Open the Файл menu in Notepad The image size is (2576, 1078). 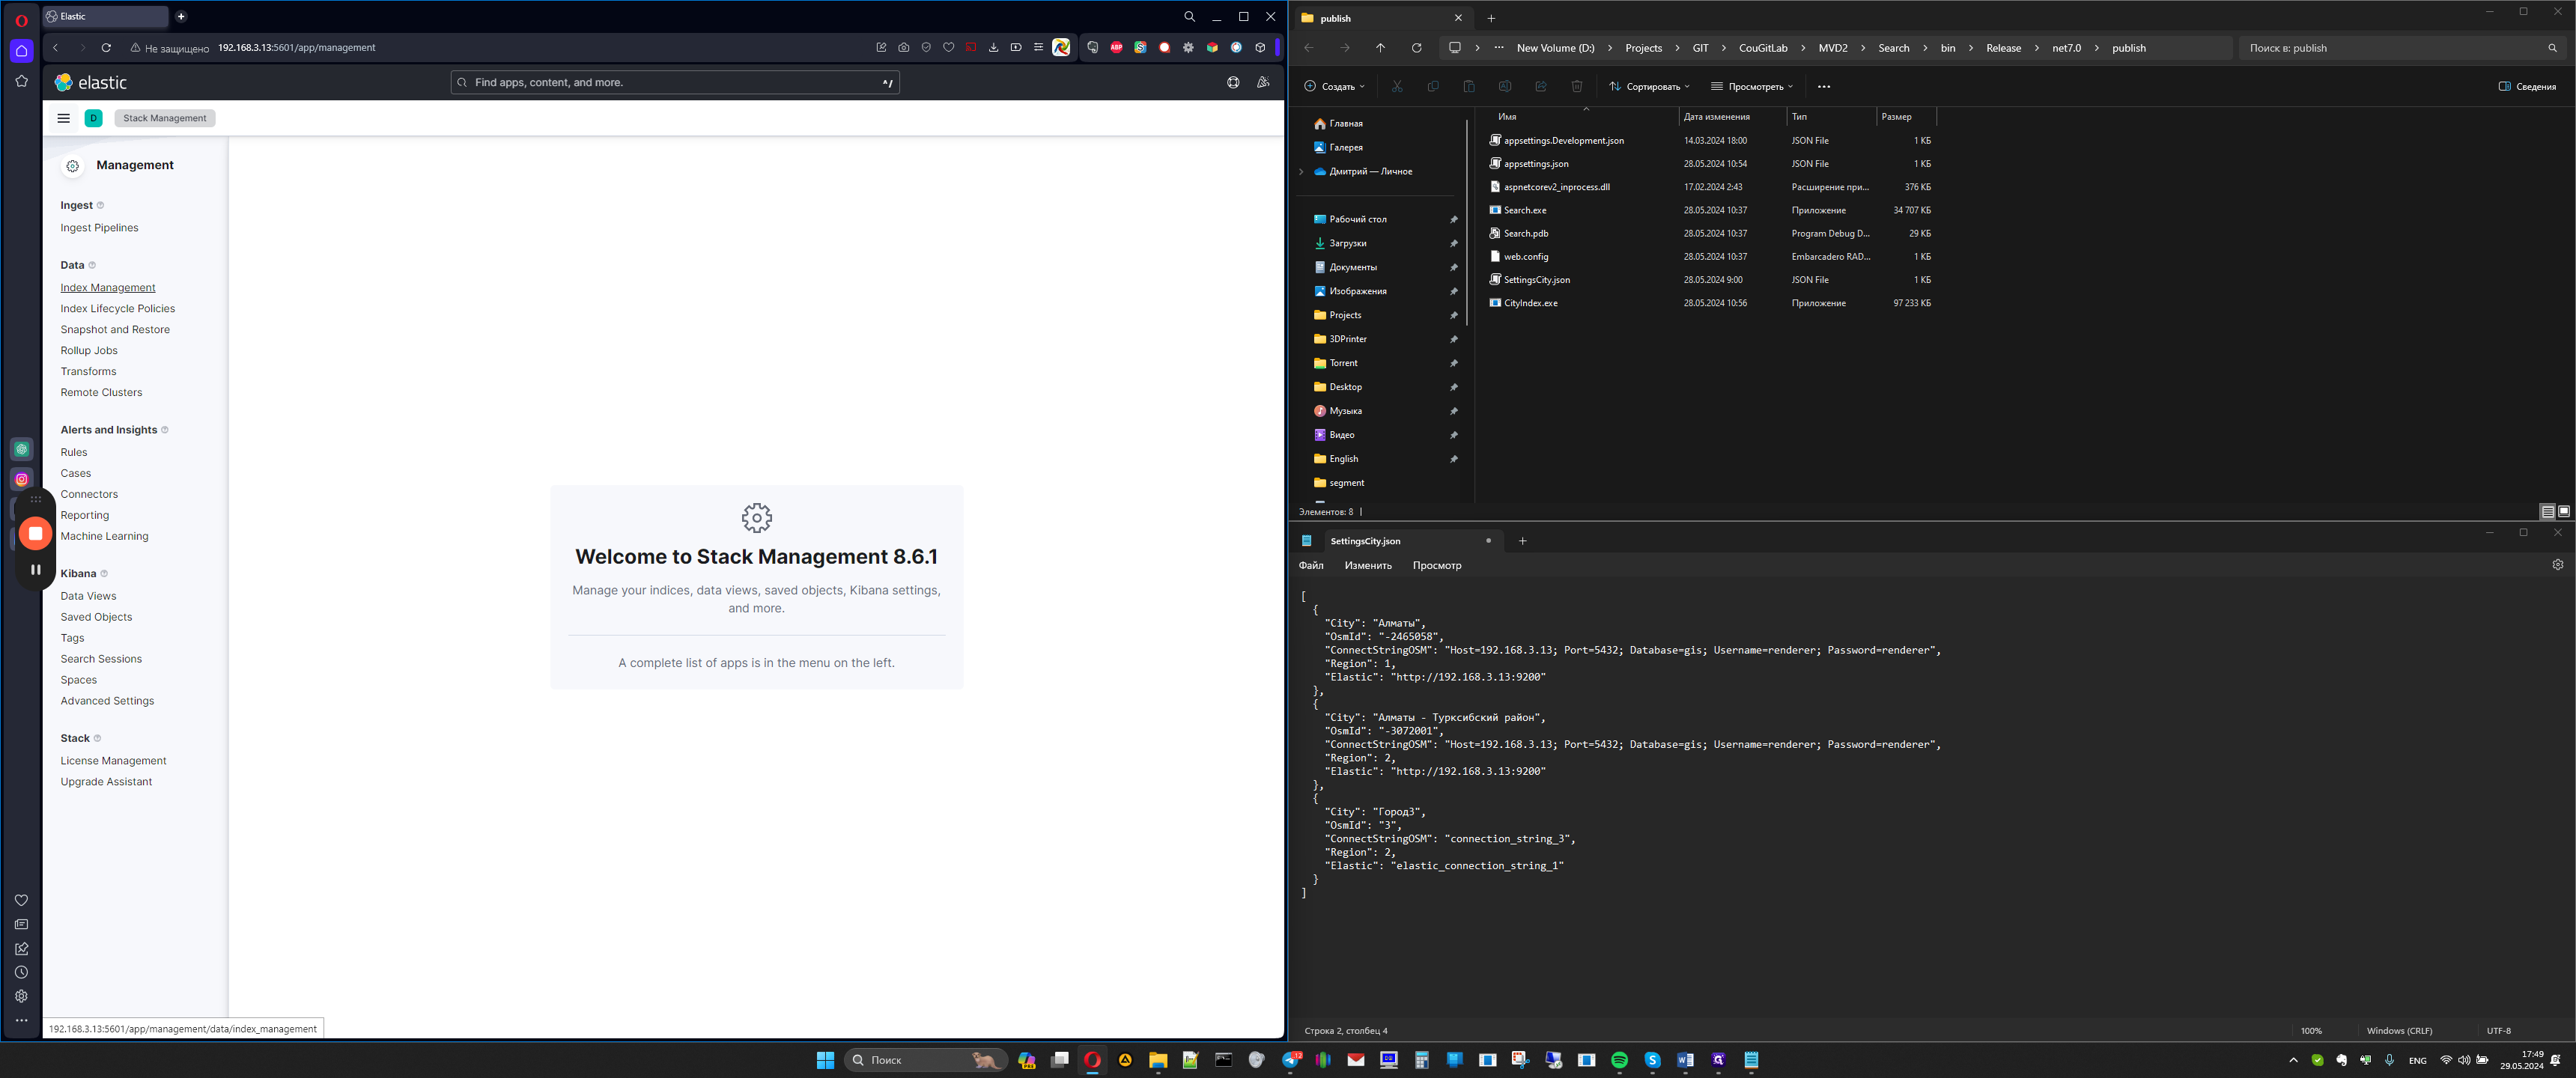tap(1310, 565)
